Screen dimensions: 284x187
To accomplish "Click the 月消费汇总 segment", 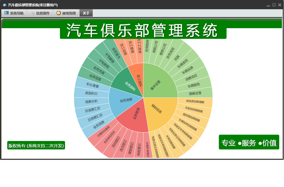I will [x=93, y=110].
